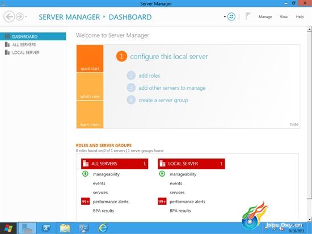Open the notifications flag

pyautogui.click(x=247, y=16)
